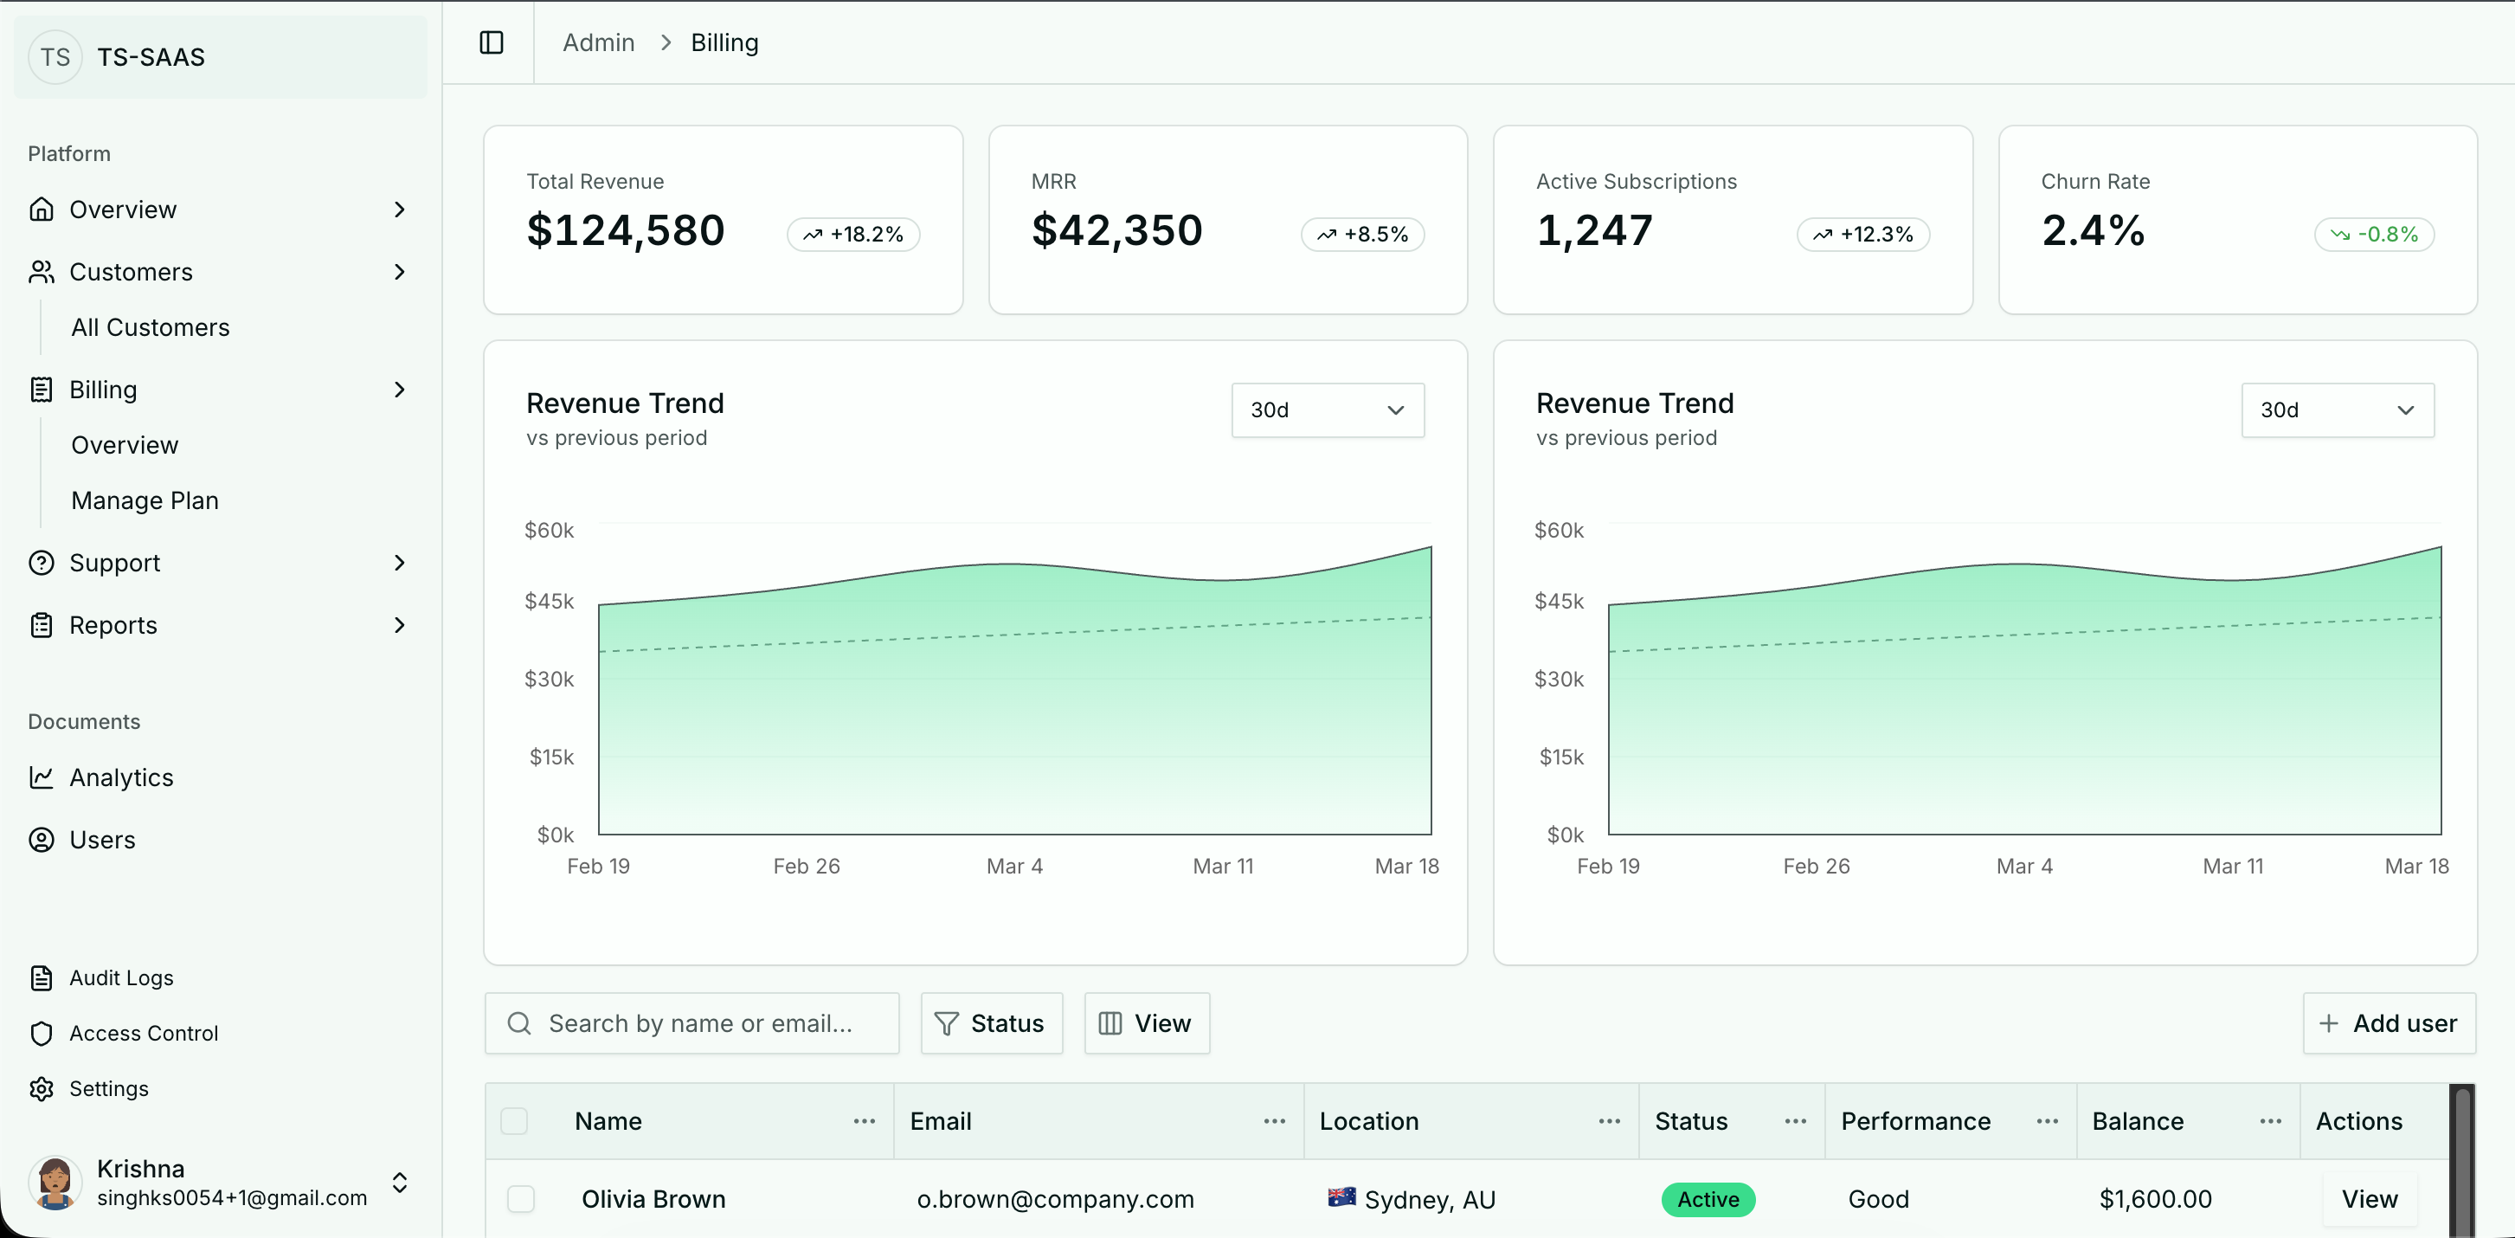Expand the Reports sidebar chevron
The image size is (2515, 1238).
pyautogui.click(x=399, y=625)
